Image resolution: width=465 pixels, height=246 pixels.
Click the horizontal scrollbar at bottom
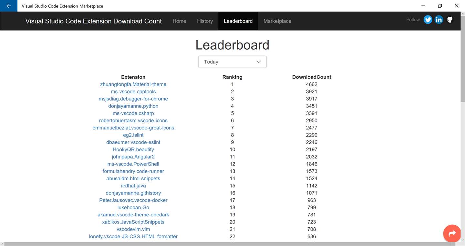coord(230,244)
